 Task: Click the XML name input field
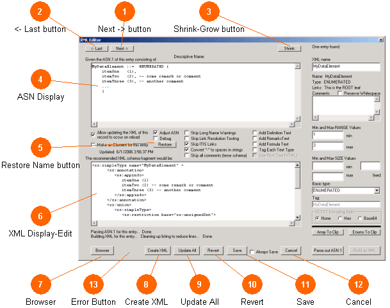(x=346, y=66)
